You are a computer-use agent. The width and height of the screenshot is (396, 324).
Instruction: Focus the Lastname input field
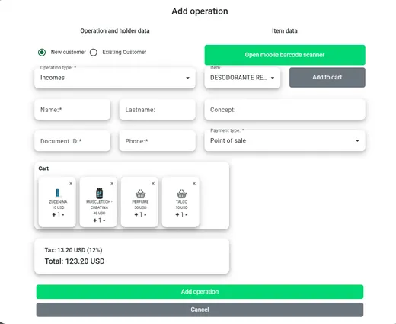pos(158,110)
